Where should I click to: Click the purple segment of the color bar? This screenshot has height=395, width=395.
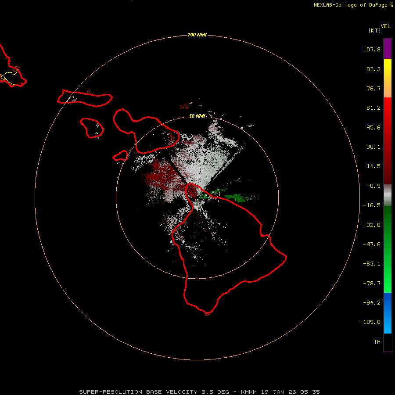388,49
